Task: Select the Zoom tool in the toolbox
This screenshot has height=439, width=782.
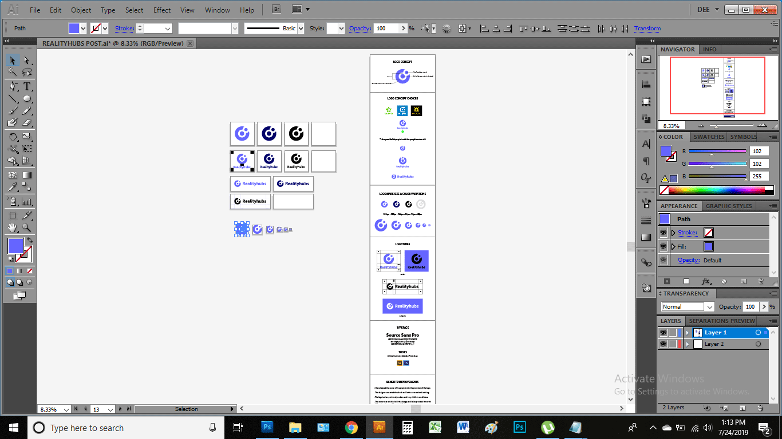Action: click(x=27, y=228)
